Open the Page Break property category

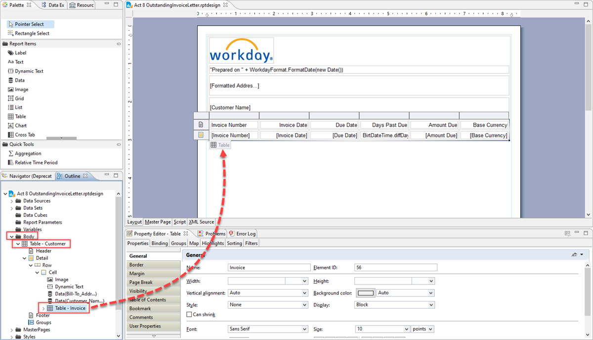154,282
